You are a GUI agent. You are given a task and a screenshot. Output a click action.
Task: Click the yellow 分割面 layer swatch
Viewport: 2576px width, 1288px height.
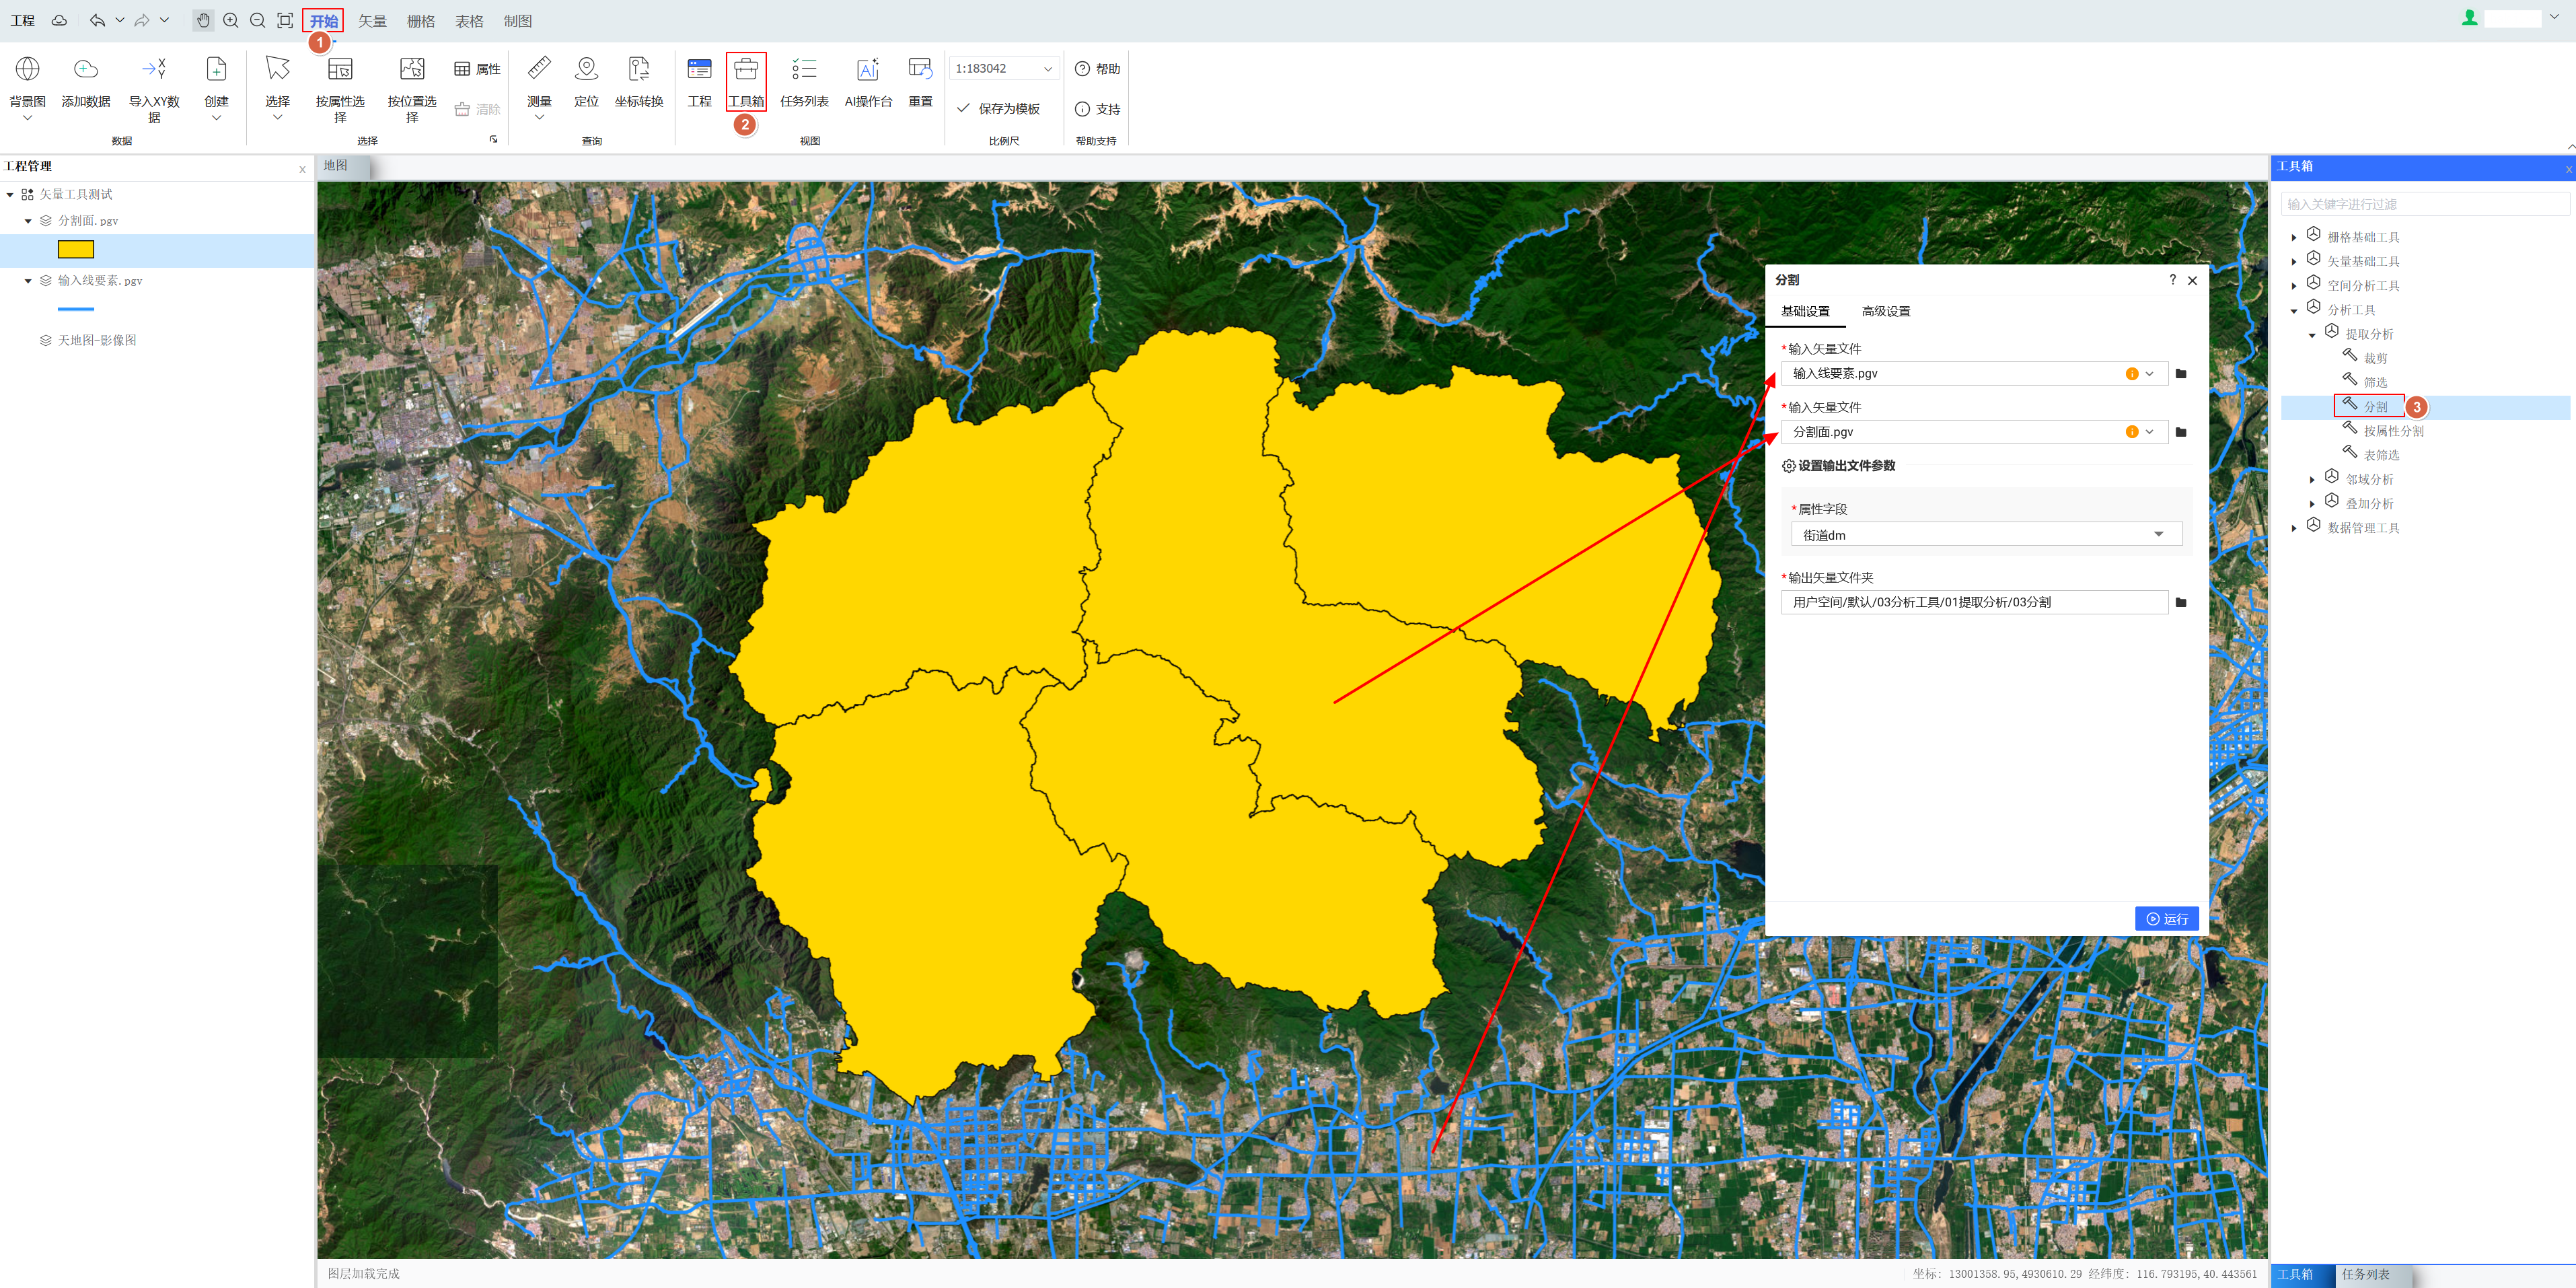click(76, 250)
